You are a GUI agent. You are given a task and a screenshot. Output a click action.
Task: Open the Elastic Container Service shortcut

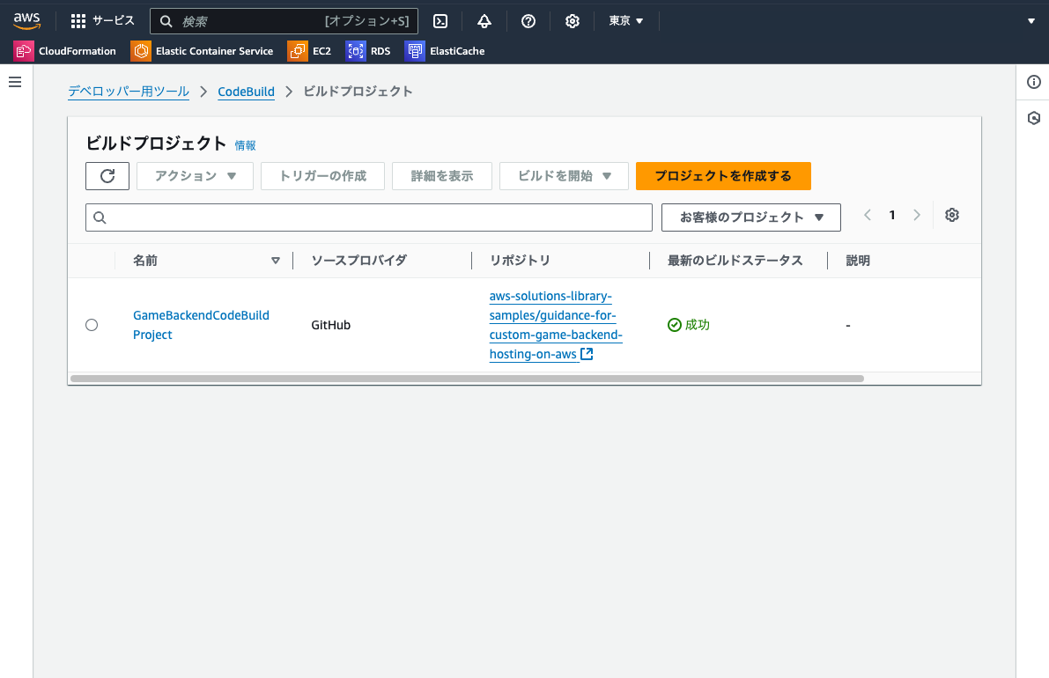202,51
